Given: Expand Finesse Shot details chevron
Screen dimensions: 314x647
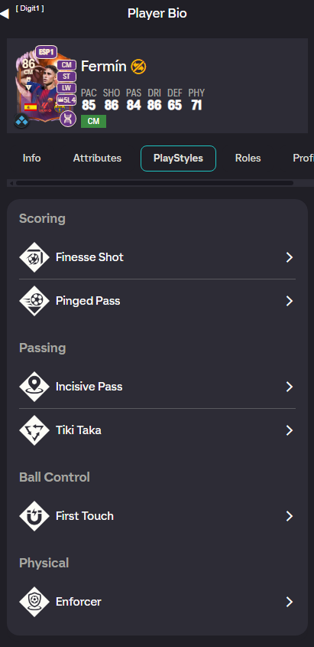Looking at the screenshot, I should click(290, 257).
